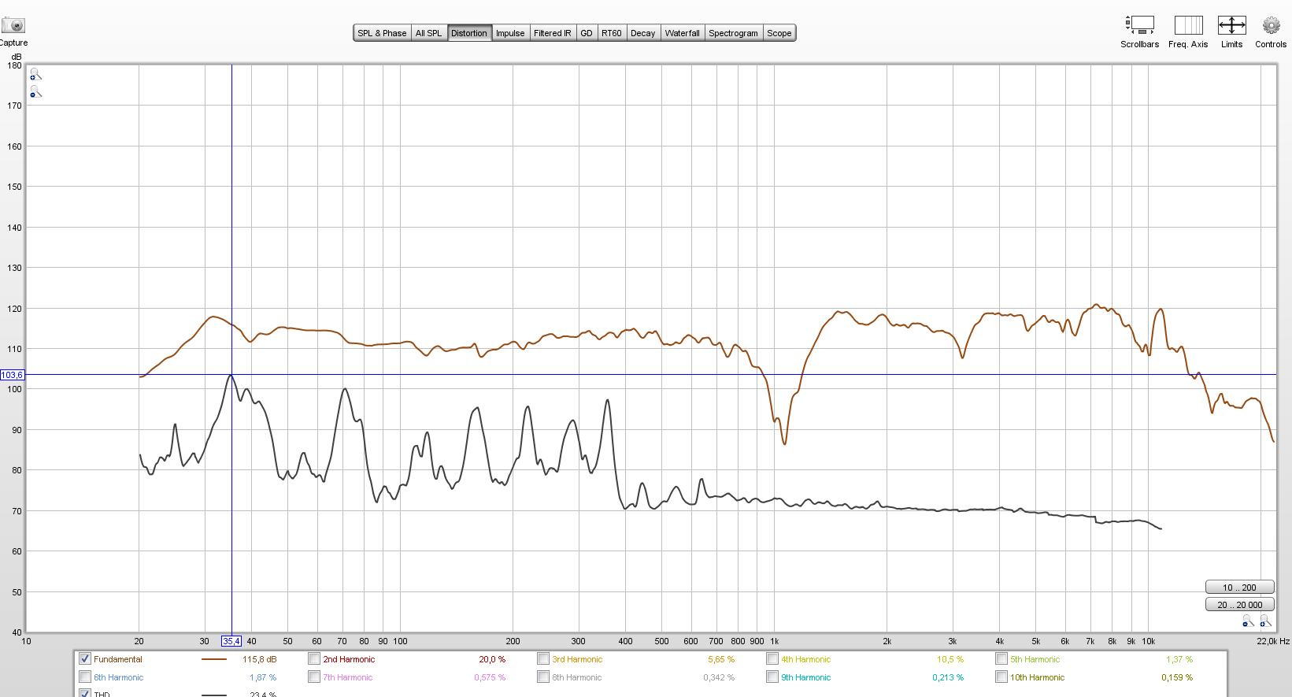Open the Decay tab
Image resolution: width=1292 pixels, height=697 pixels.
[x=642, y=33]
